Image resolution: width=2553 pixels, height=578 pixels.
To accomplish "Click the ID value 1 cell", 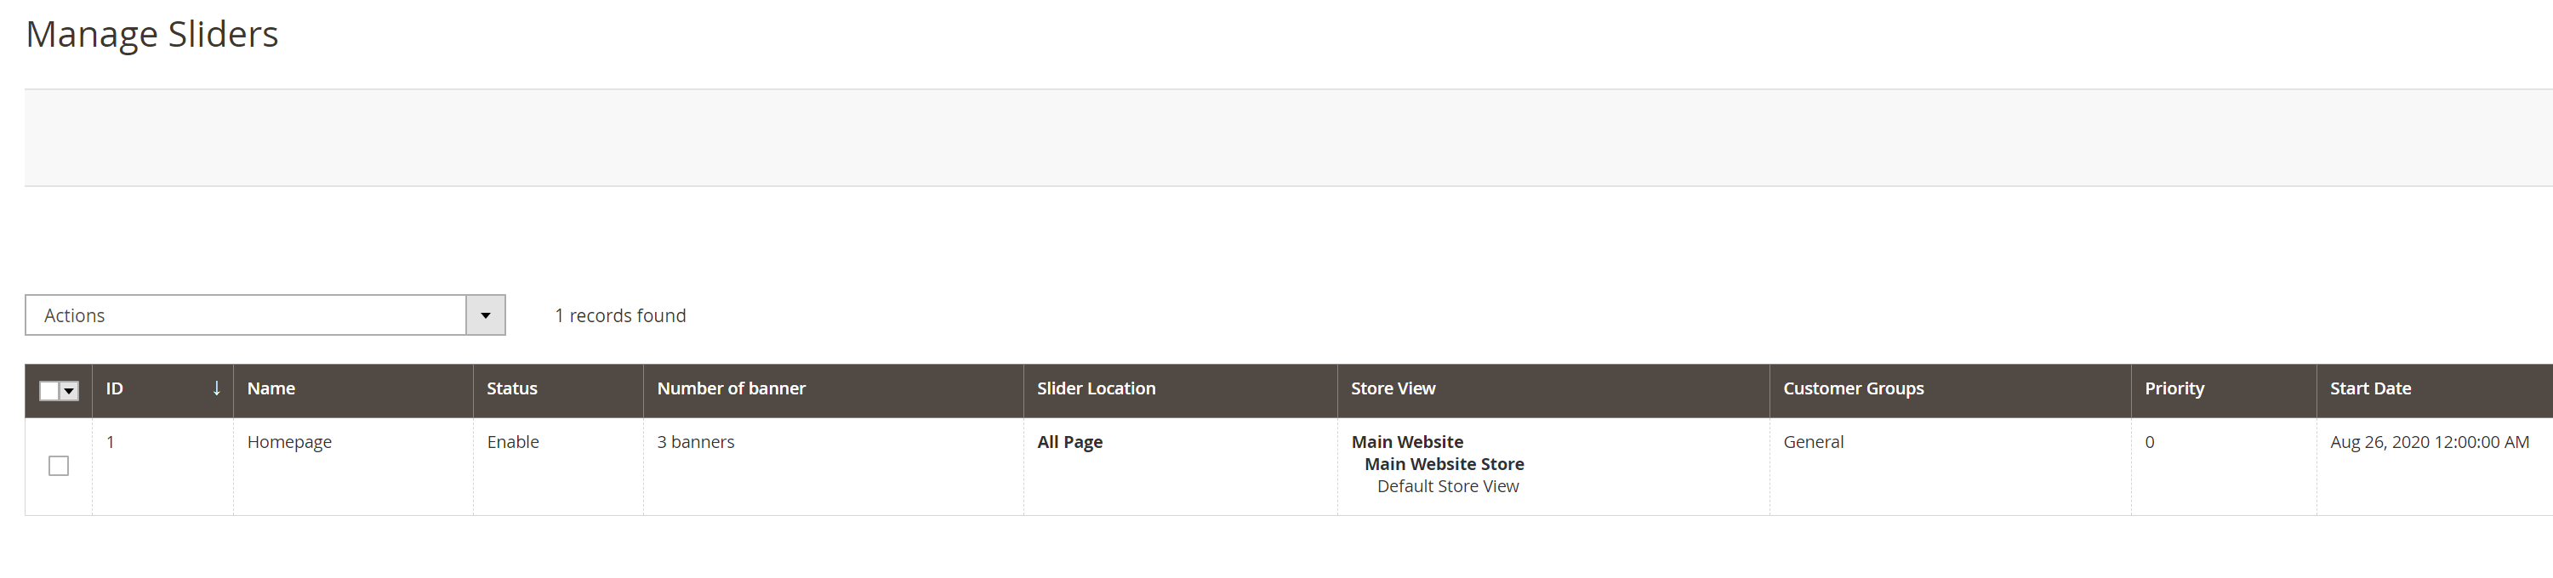I will [x=162, y=466].
